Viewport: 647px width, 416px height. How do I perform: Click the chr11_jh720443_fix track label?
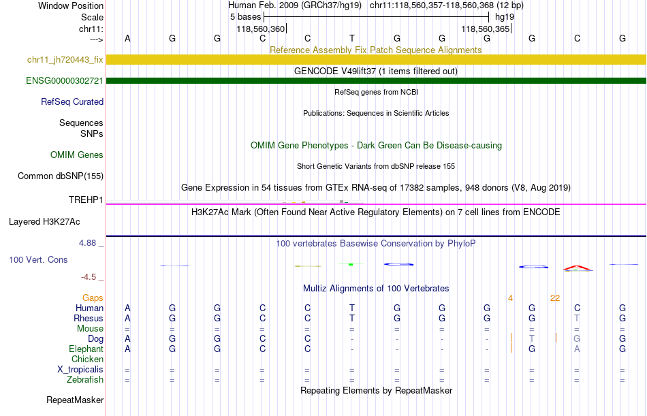point(65,60)
